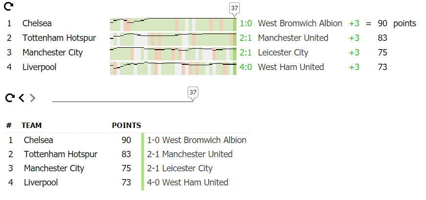The height and width of the screenshot is (200, 426).
Task: Select Chelsea in the top standings list
Action: point(37,23)
